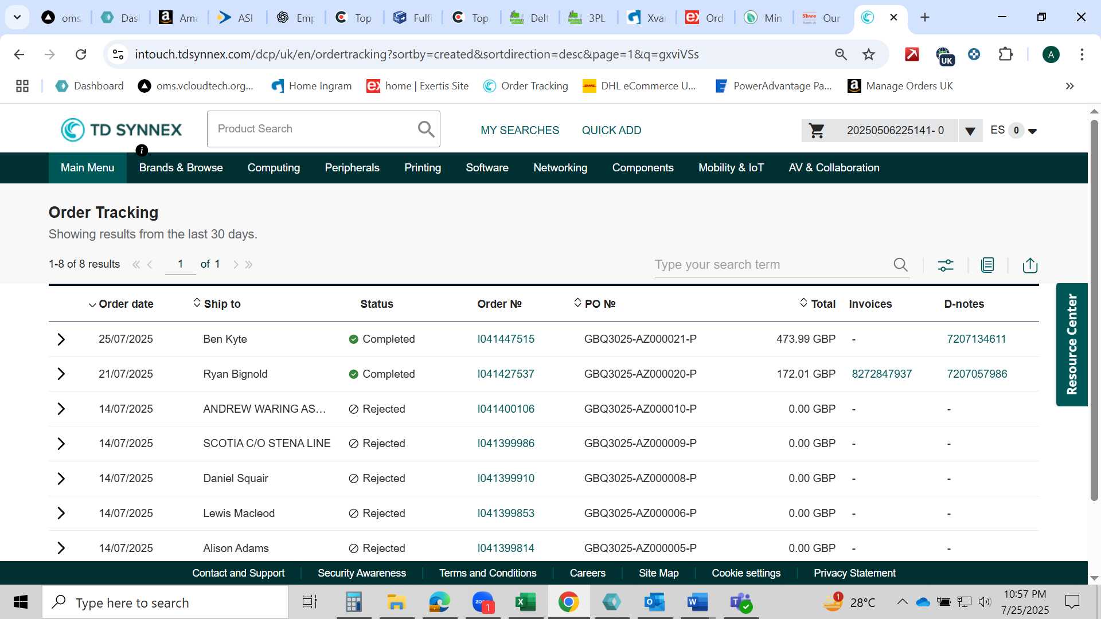The height and width of the screenshot is (619, 1101).
Task: Open QUICK ADD link
Action: click(x=611, y=131)
